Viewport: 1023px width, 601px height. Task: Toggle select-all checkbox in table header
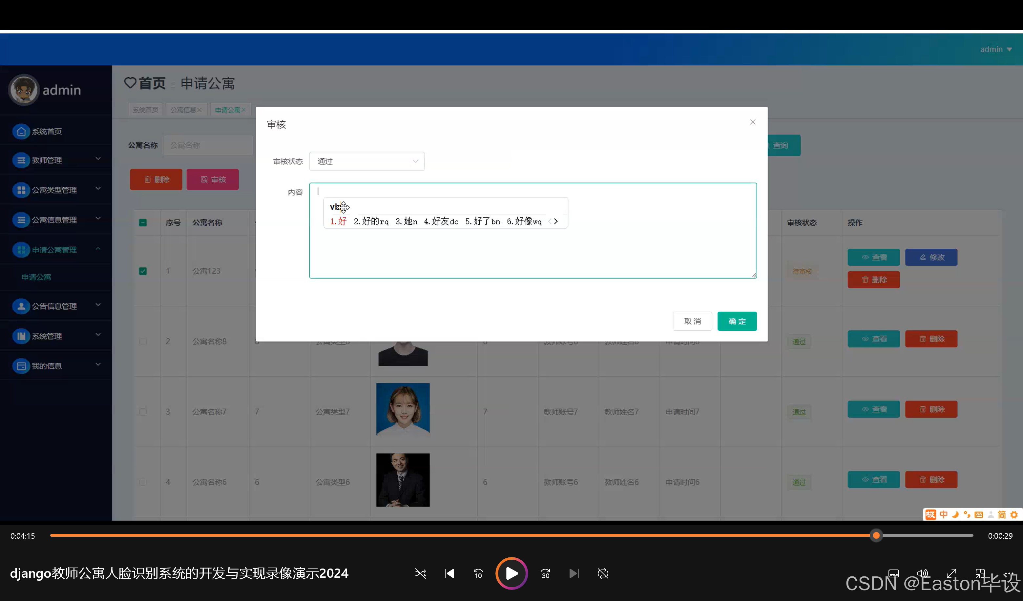143,222
